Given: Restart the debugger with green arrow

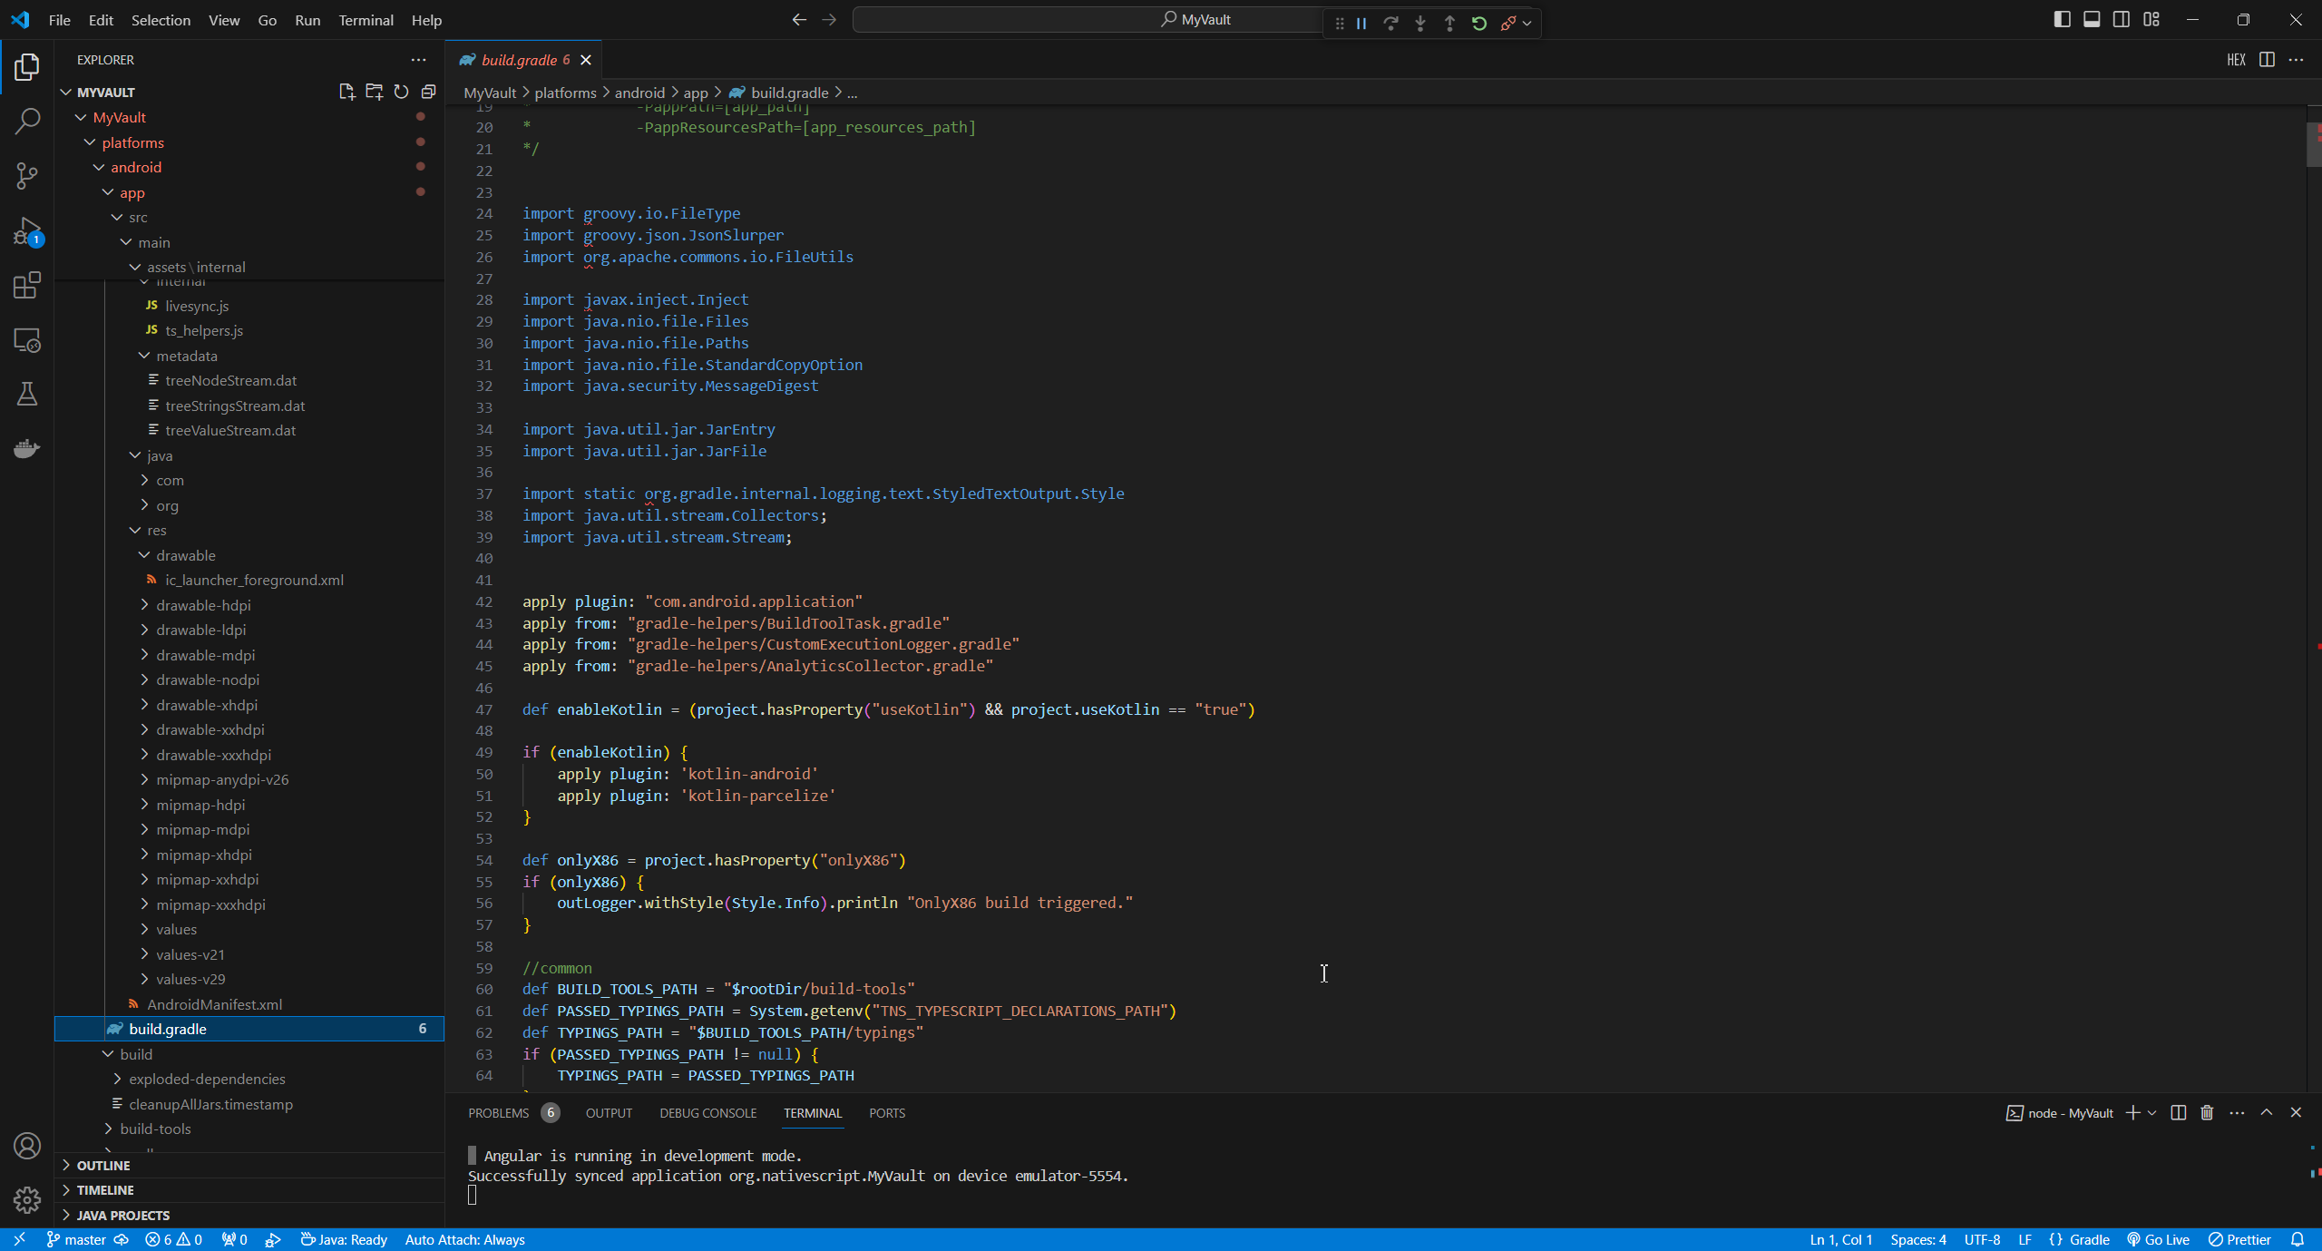Looking at the screenshot, I should pos(1479,24).
